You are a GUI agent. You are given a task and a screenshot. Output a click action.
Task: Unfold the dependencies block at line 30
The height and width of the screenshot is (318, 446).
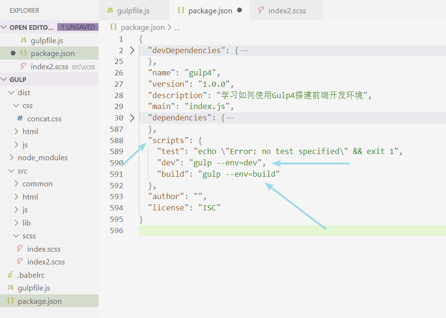[x=132, y=118]
